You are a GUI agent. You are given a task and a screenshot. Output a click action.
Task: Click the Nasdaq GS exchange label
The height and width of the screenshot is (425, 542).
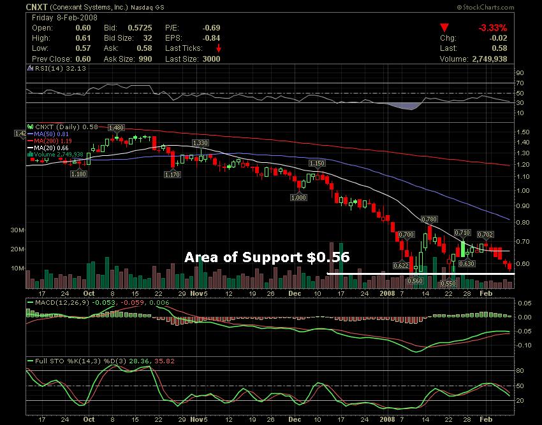coord(147,7)
